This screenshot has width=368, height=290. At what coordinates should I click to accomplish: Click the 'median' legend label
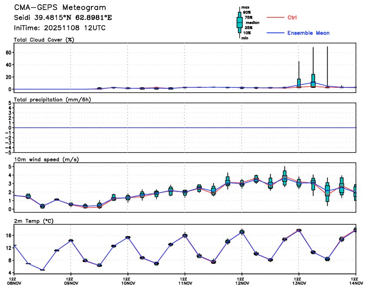click(253, 23)
